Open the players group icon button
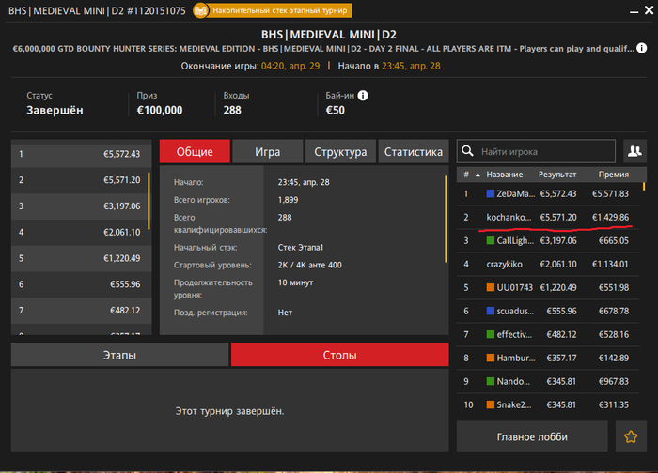Screen dimensions: 658x473 point(634,151)
